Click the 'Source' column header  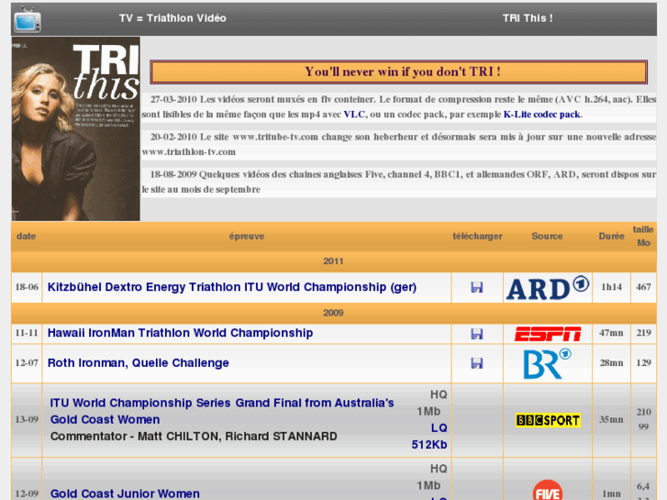pyautogui.click(x=547, y=236)
